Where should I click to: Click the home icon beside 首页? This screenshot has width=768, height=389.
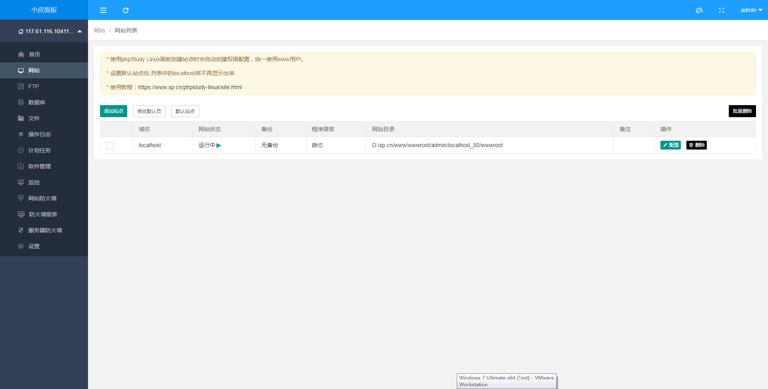21,54
